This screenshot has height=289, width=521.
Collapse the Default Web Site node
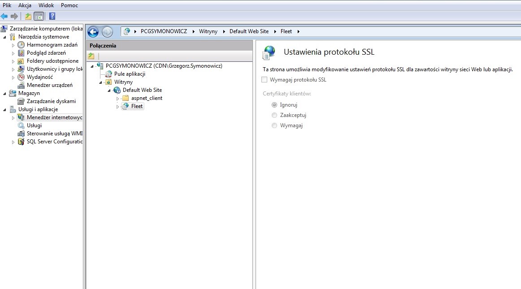109,91
